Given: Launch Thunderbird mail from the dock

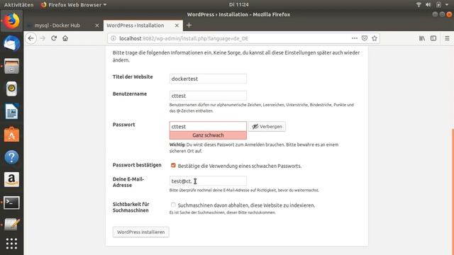Looking at the screenshot, I should (x=11, y=44).
